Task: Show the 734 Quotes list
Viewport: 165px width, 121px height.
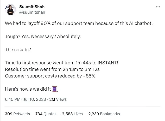Action: (46, 114)
